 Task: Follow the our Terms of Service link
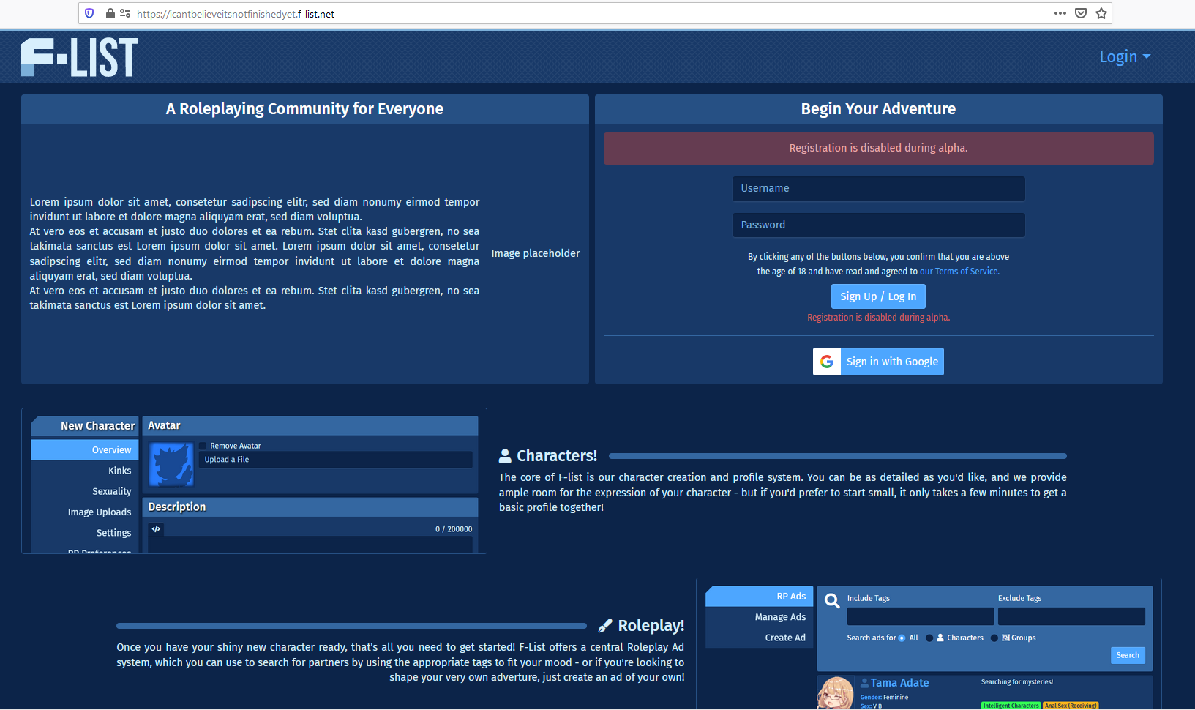coord(959,271)
